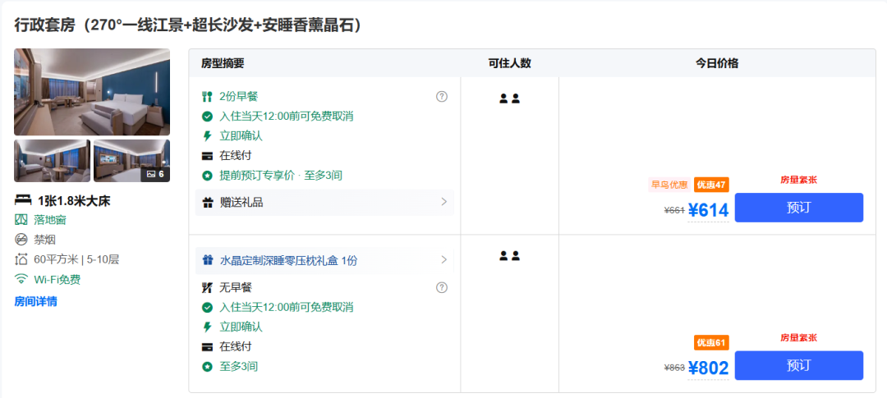The width and height of the screenshot is (887, 398).
Task: Click the ¥802 price
Action: (708, 368)
